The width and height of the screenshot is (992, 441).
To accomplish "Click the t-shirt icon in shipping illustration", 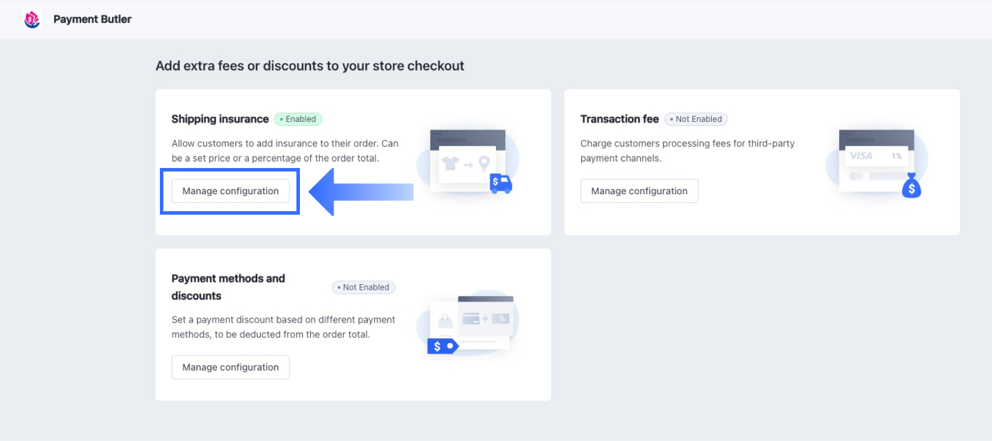I will point(450,164).
